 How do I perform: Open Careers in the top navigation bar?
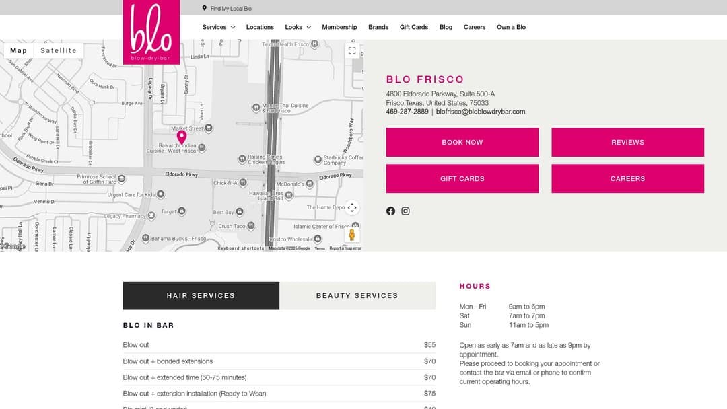(x=475, y=27)
